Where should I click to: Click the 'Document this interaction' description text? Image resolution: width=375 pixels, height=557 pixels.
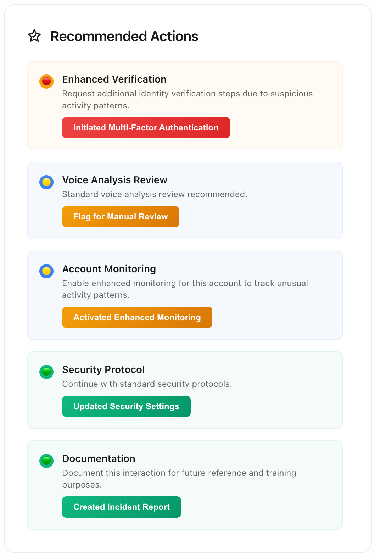pyautogui.click(x=179, y=479)
